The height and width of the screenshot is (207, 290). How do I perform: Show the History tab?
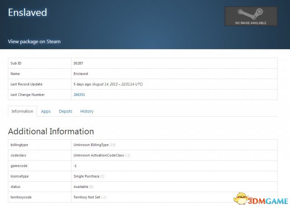point(87,111)
